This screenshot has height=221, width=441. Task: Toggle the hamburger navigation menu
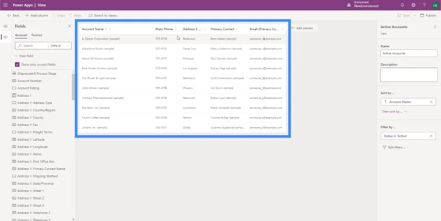point(6,26)
